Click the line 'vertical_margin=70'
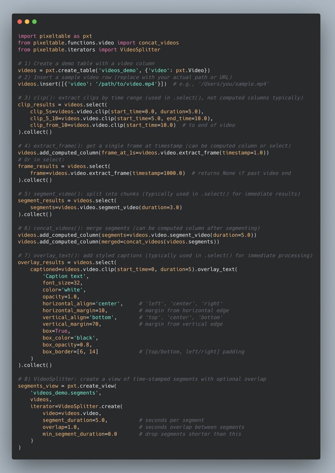335x473 pixels. [72, 324]
